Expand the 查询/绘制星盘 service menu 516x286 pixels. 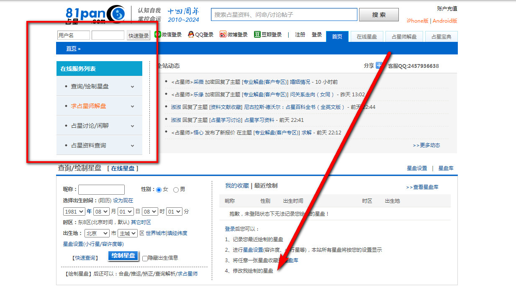99,86
